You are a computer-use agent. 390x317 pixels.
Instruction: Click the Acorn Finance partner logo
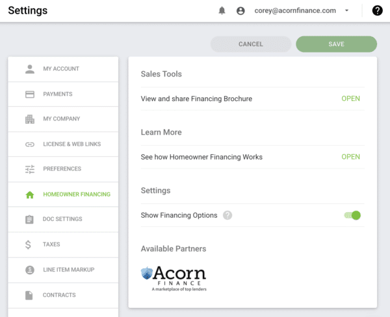[x=174, y=279]
